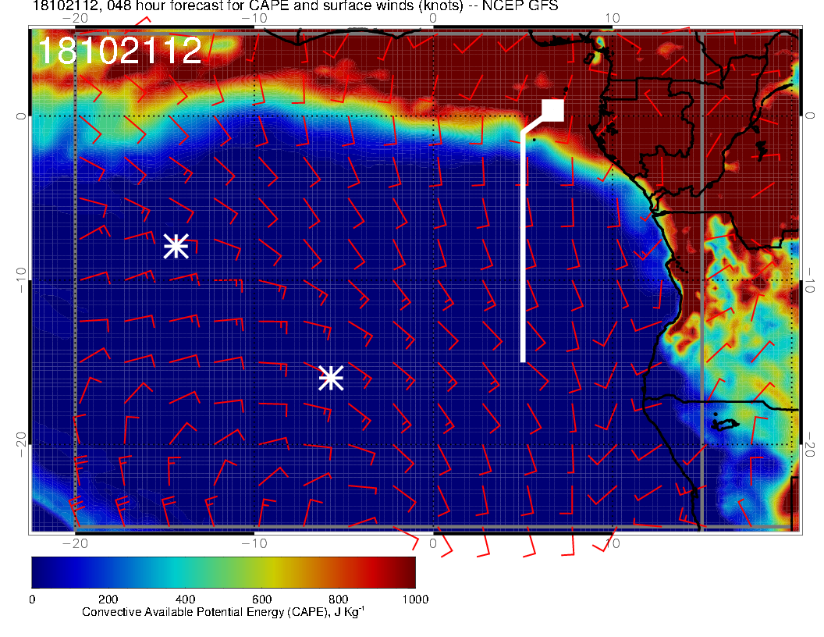Click the small black-outlined pan in Namibia
Screen dimensions: 824x637
pos(724,424)
